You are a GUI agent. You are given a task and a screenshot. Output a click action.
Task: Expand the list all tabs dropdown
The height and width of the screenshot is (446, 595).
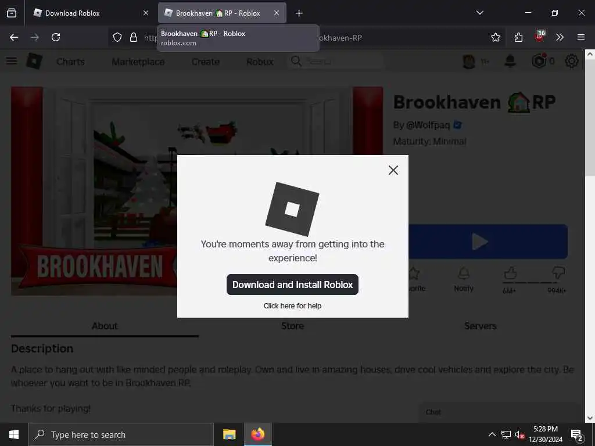click(479, 13)
